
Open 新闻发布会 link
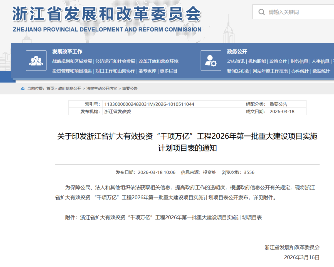(x=238, y=71)
